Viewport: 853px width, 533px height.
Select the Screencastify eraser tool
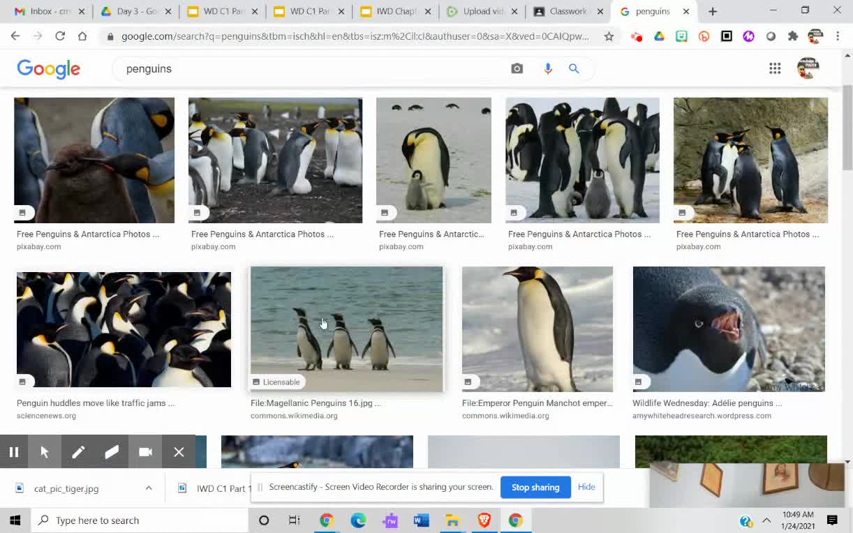pos(112,452)
